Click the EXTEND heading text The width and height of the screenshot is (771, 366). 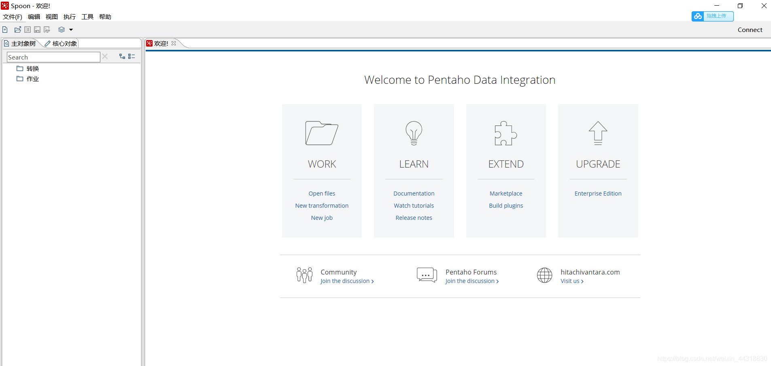506,164
